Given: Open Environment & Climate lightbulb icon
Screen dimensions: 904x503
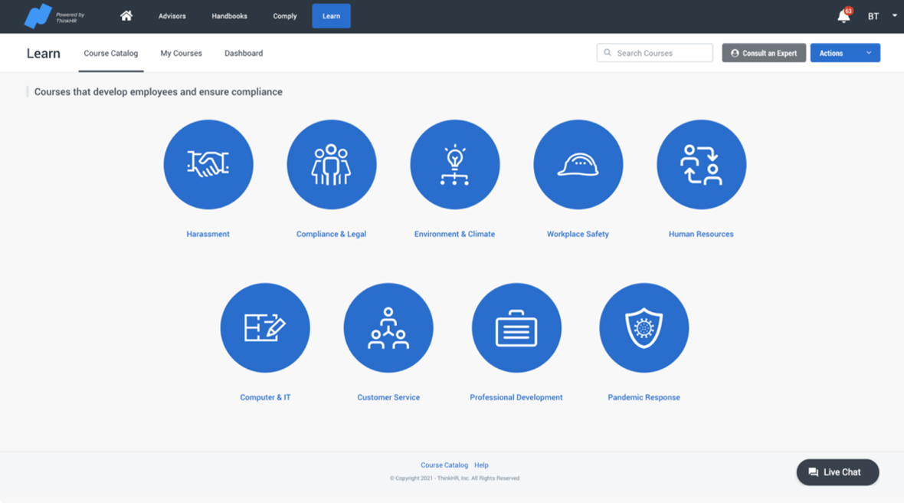Looking at the screenshot, I should pos(455,165).
